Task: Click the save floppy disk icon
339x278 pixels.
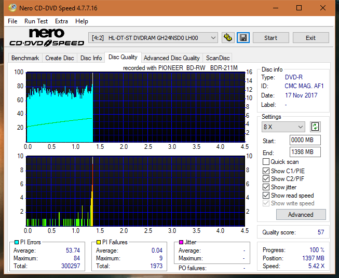Action: click(243, 38)
